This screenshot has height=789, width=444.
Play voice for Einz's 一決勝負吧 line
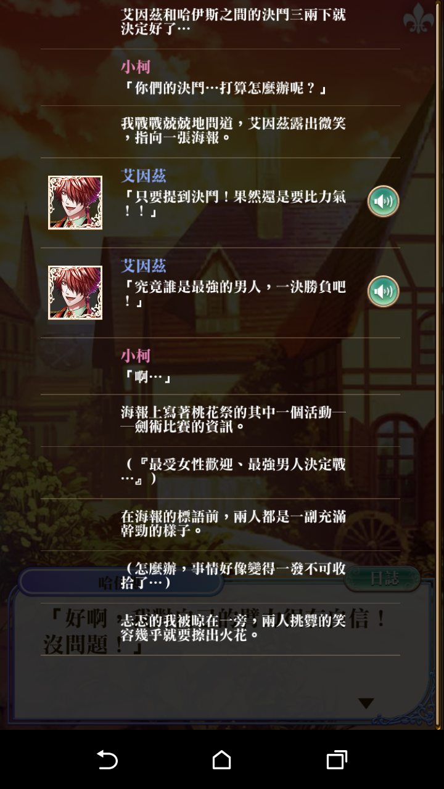pyautogui.click(x=383, y=291)
